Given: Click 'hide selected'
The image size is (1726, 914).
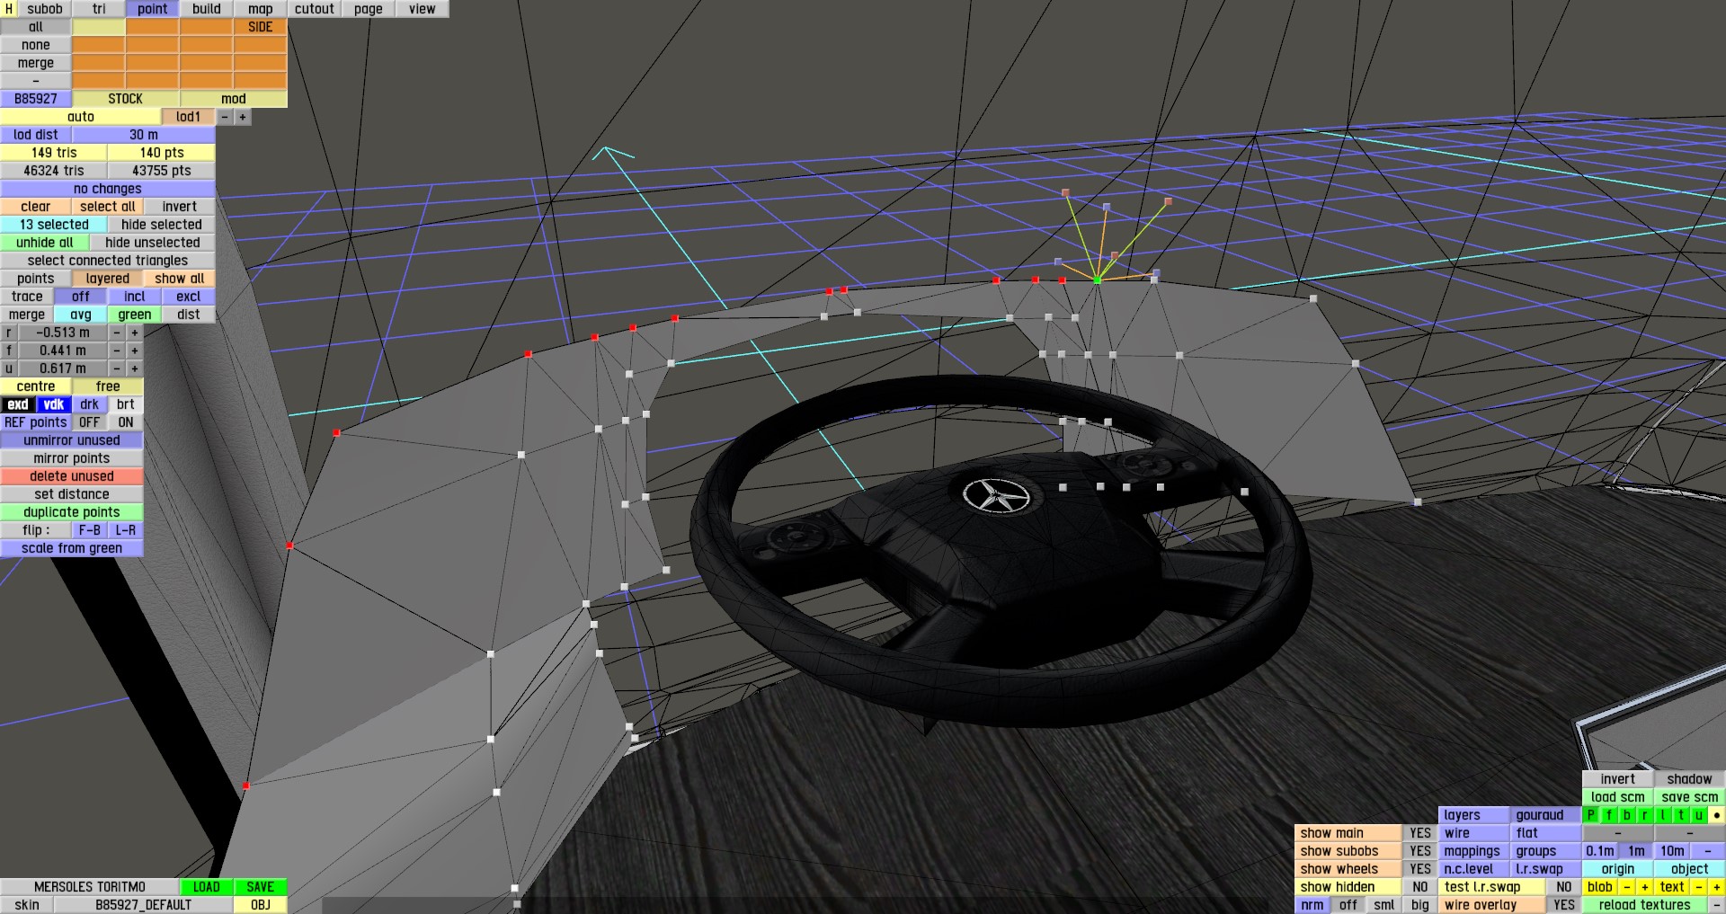Looking at the screenshot, I should tap(162, 225).
